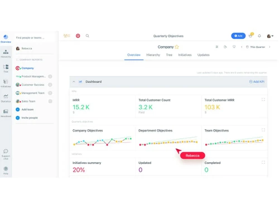The height and width of the screenshot is (209, 279).
Task: Open the Total Customer Count 3.2 K card
Action: [169, 106]
